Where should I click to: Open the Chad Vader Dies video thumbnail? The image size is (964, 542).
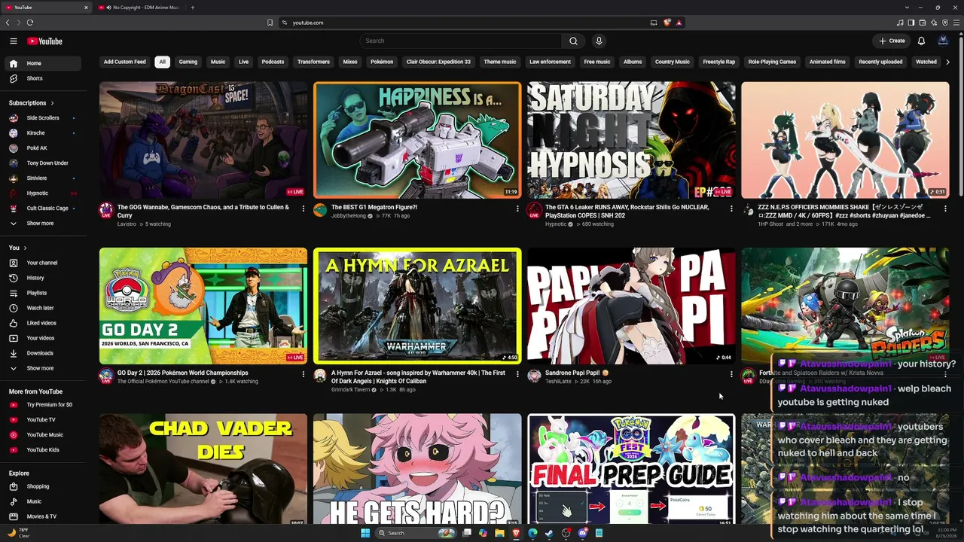coord(203,468)
